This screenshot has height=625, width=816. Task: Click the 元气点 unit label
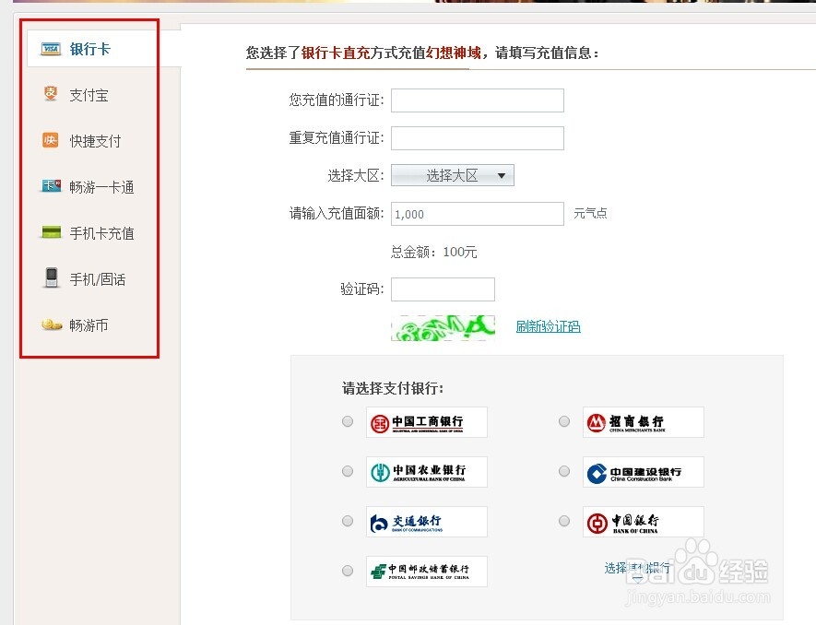[590, 213]
